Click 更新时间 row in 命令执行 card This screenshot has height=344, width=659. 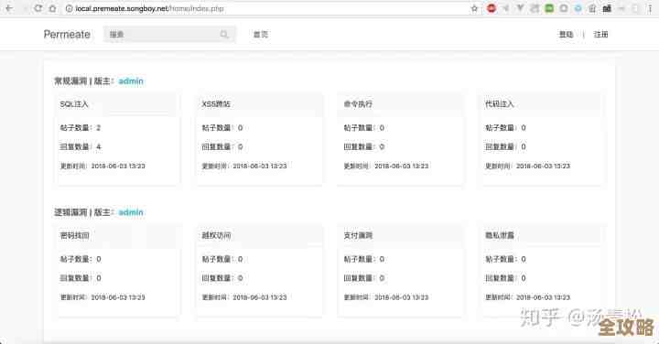pos(386,166)
